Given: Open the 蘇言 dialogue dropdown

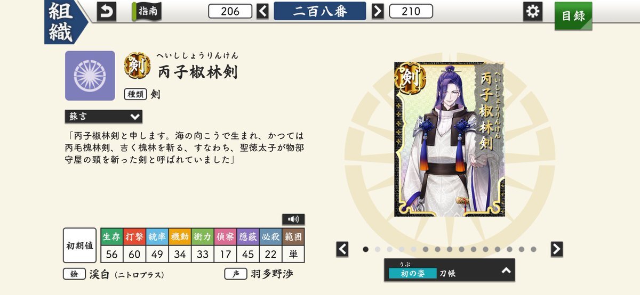Looking at the screenshot, I should [103, 116].
